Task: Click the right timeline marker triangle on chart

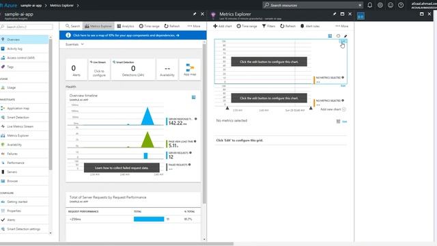Action: pyautogui.click(x=311, y=108)
